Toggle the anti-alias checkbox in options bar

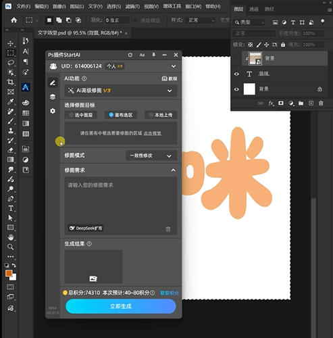(136, 20)
